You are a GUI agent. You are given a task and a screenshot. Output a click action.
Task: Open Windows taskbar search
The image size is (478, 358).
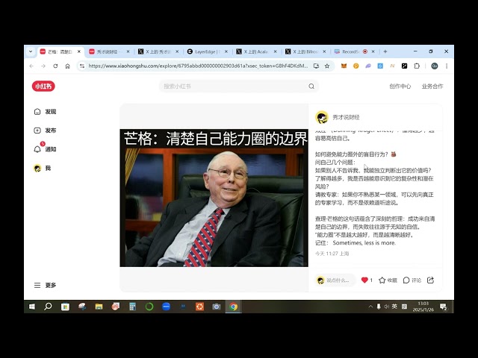tap(48, 307)
